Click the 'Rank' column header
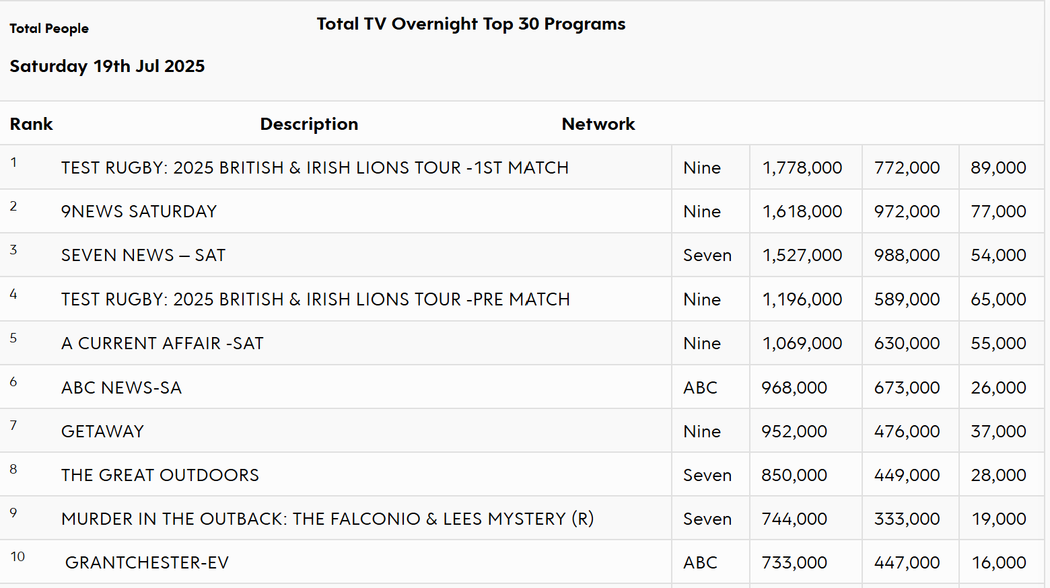 [31, 124]
